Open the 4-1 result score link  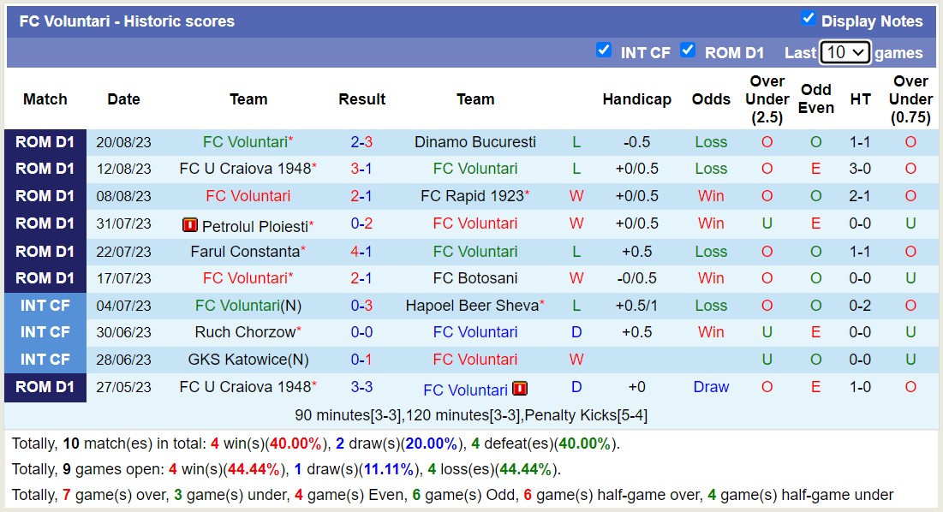(361, 252)
